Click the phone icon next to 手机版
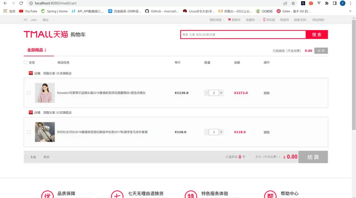This screenshot has width=356, height=198. point(264,20)
